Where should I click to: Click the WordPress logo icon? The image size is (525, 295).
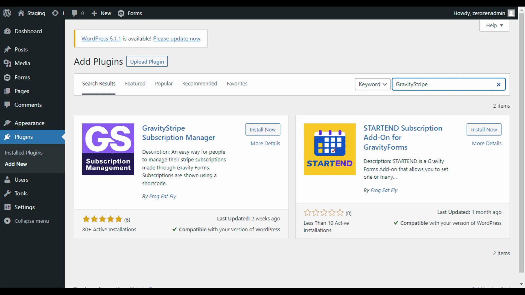pos(7,13)
